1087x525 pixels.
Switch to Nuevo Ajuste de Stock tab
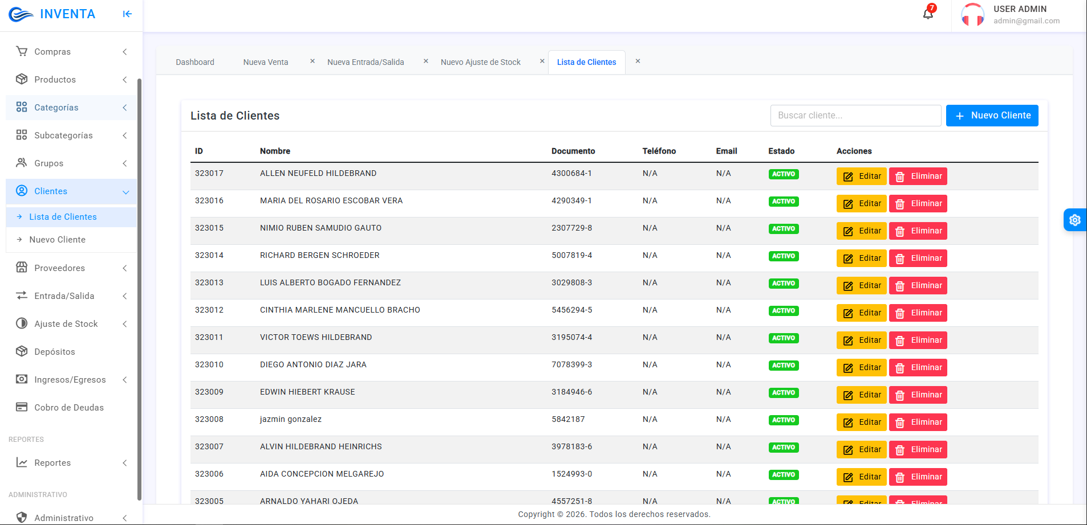click(481, 62)
